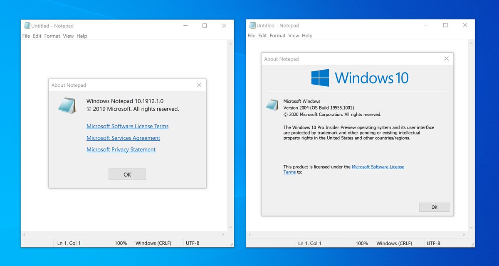Close the right About Notepad Windows 10 dialog
The height and width of the screenshot is (266, 499).
click(x=447, y=59)
